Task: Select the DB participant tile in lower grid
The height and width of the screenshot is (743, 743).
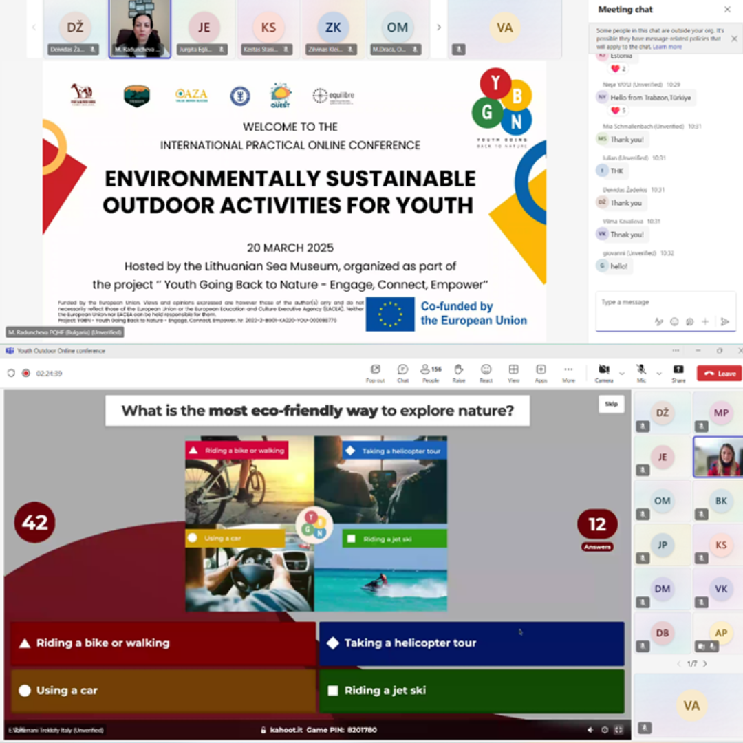Action: [663, 633]
